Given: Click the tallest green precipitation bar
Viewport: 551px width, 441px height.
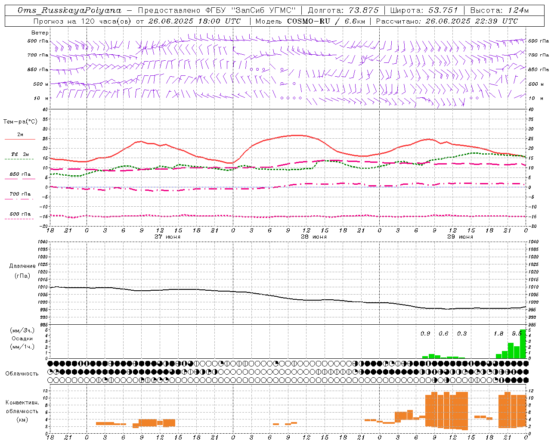Looking at the screenshot, I should (523, 344).
